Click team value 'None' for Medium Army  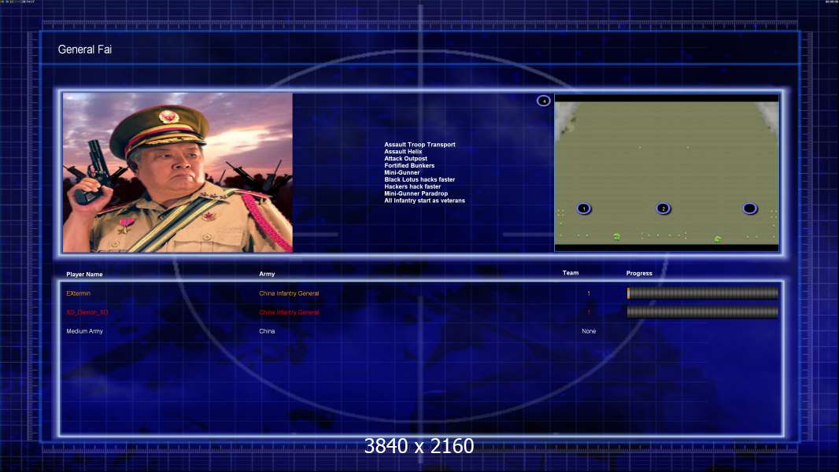click(589, 331)
